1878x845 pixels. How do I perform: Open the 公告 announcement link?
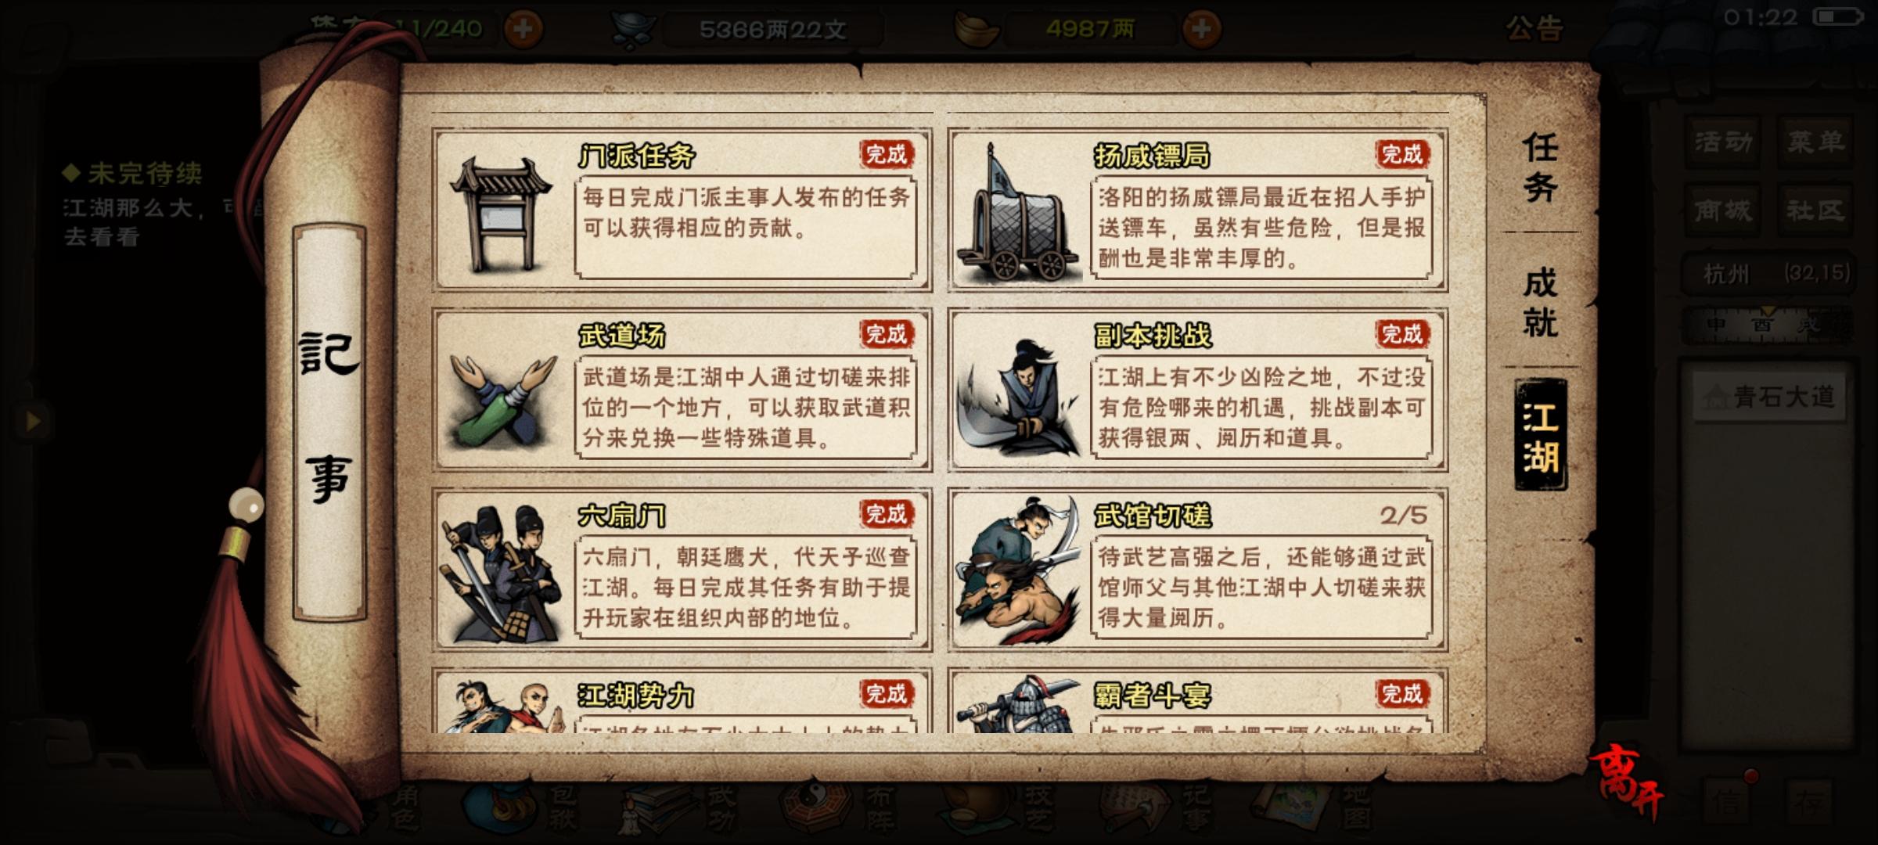[1534, 30]
